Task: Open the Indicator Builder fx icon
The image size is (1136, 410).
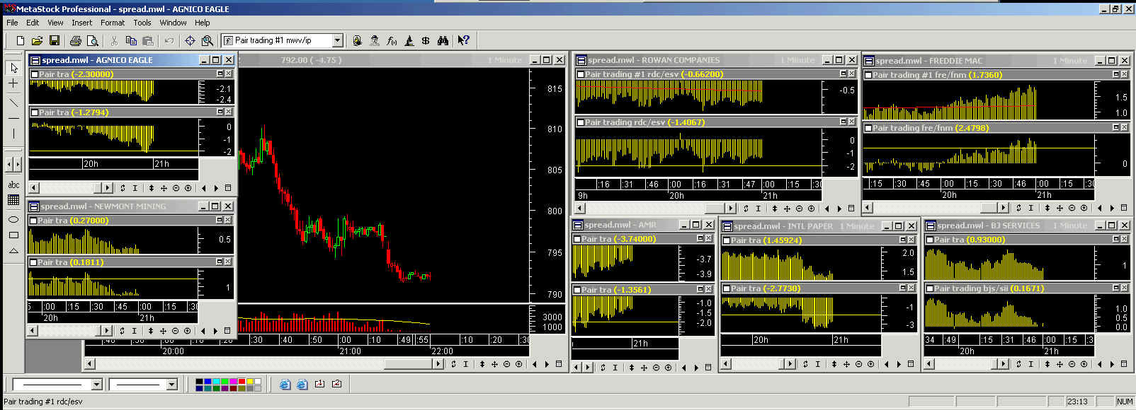Action: click(392, 41)
